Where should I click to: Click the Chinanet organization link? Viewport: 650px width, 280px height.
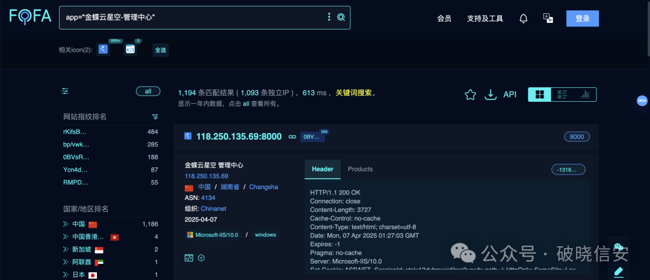(x=214, y=209)
